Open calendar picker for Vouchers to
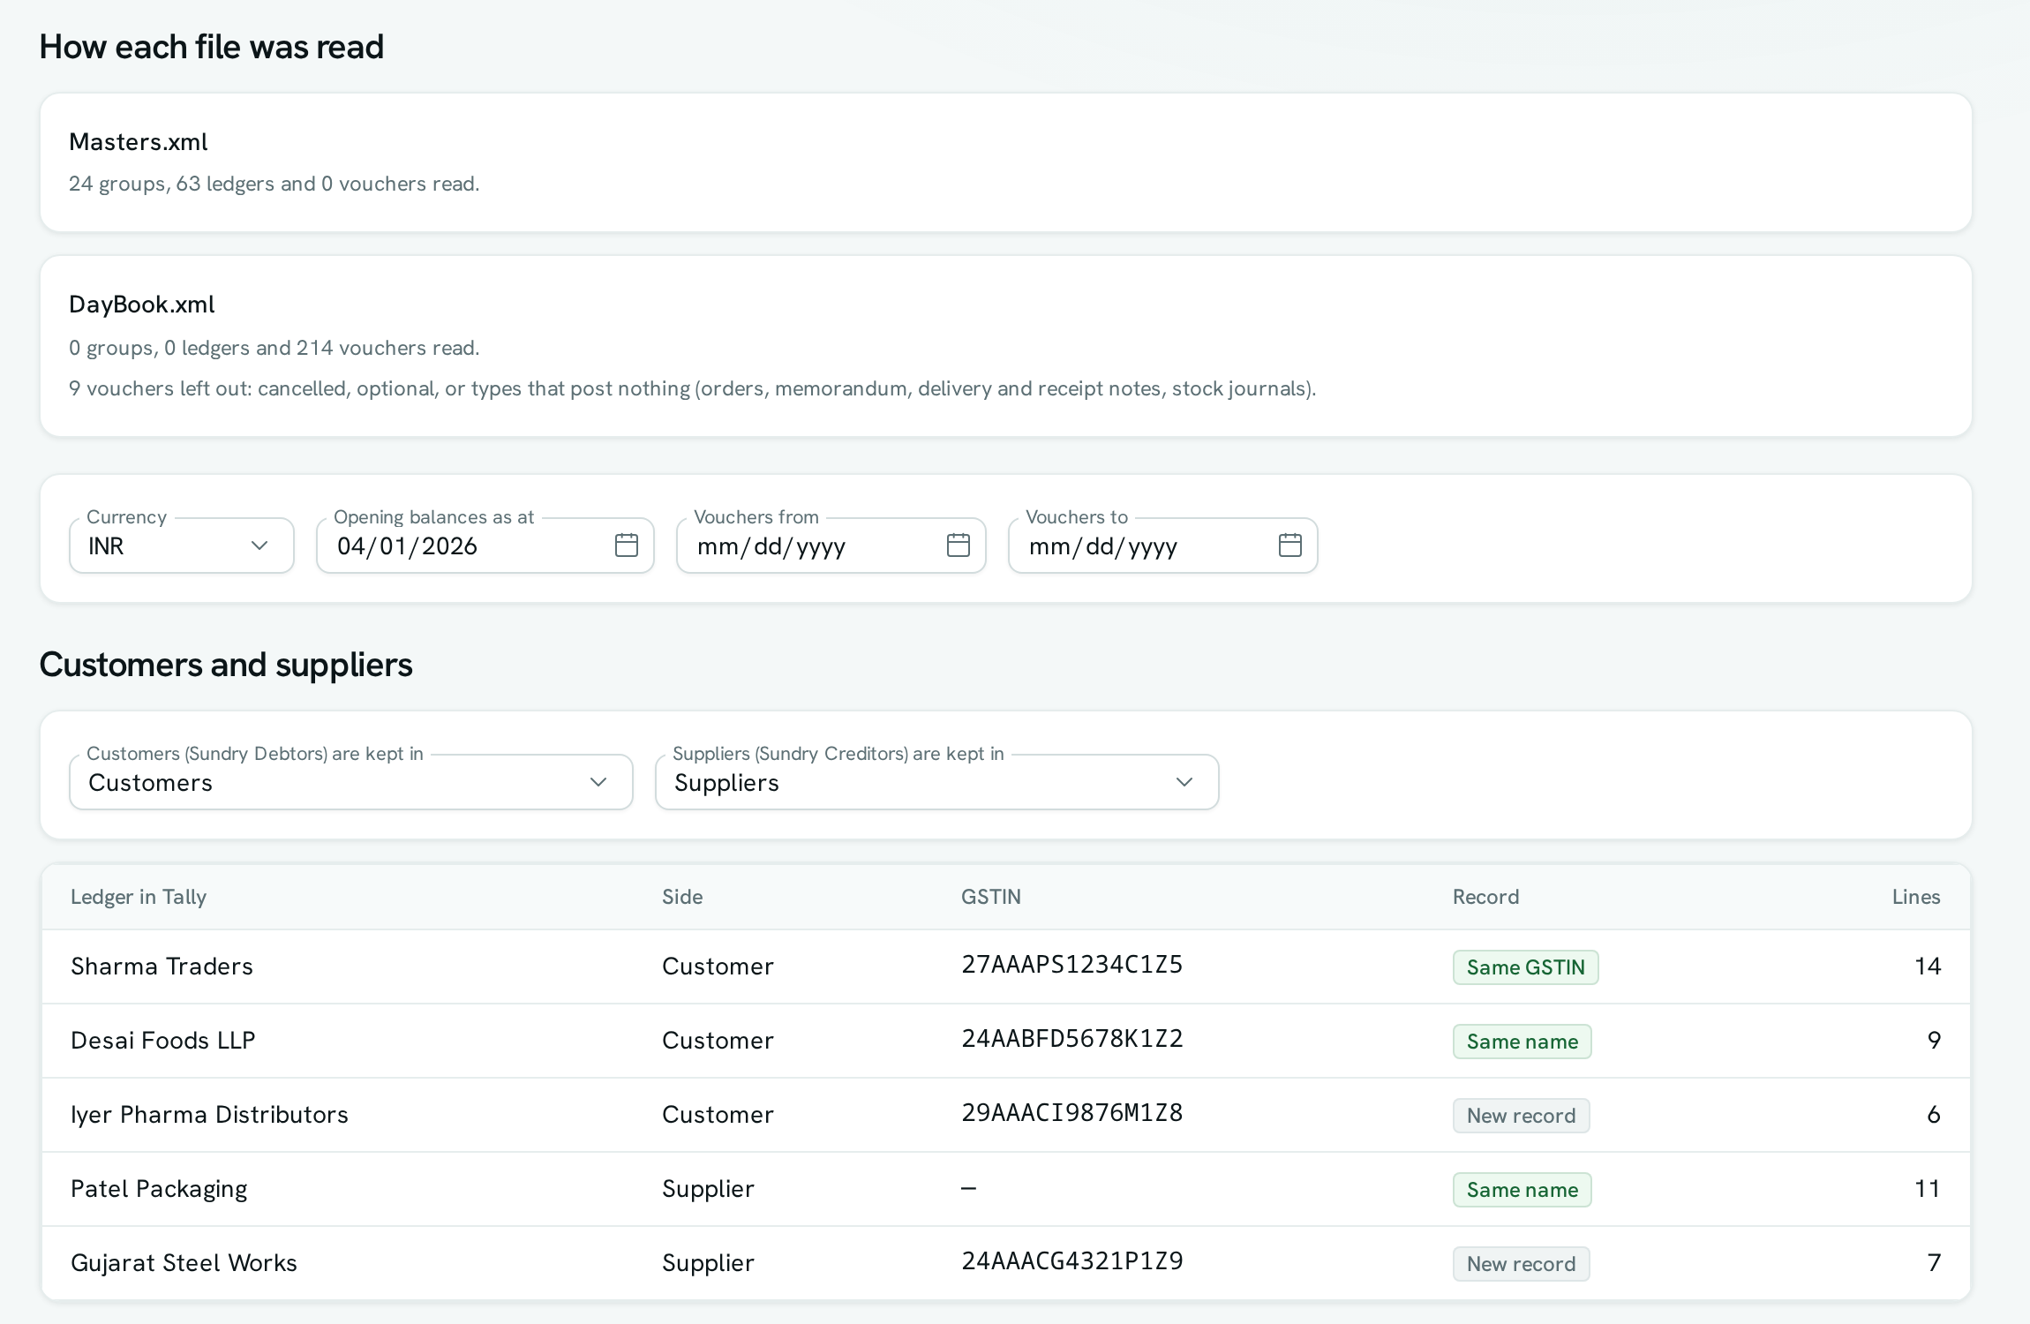 pyautogui.click(x=1290, y=545)
